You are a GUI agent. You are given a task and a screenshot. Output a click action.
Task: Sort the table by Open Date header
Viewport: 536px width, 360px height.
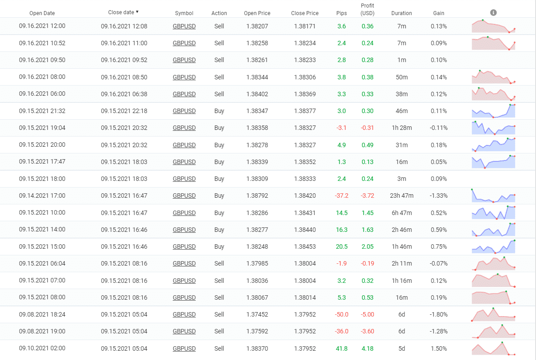[x=42, y=13]
